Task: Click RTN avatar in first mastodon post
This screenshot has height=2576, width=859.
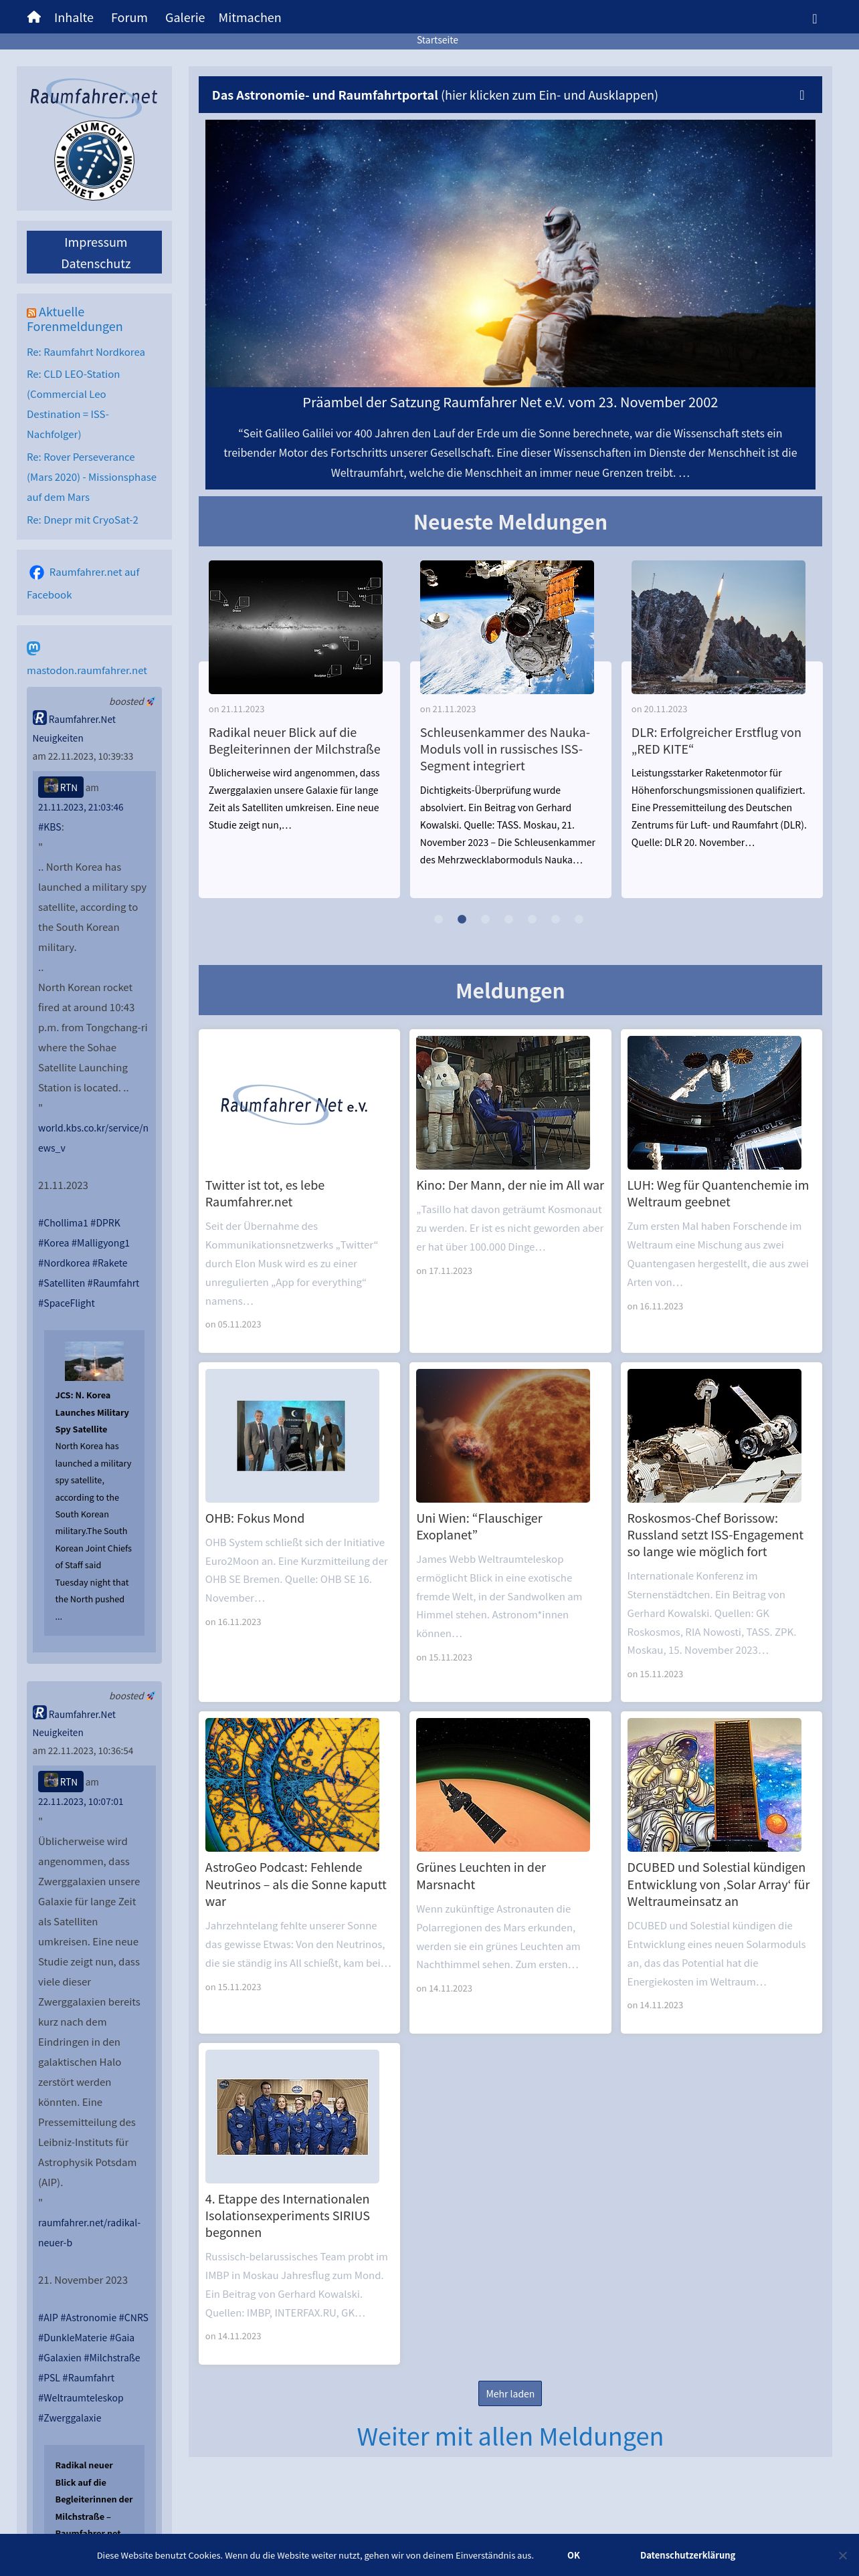Action: (x=50, y=787)
